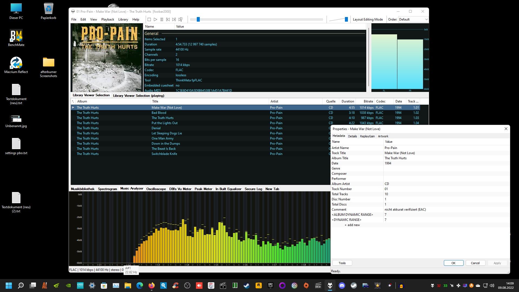This screenshot has width=519, height=292.
Task: Click the Pause playback icon
Action: [162, 19]
